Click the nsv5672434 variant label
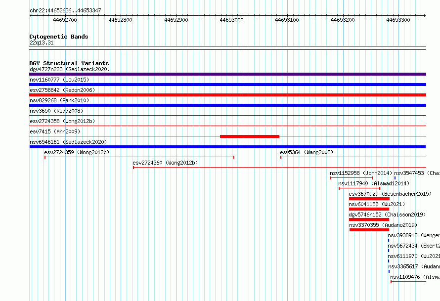The height and width of the screenshot is (301, 440). 414,246
